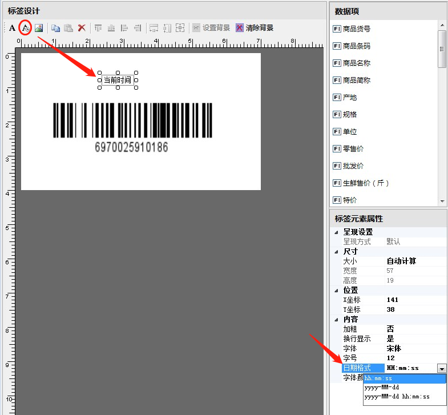Make elements same height

click(167, 28)
